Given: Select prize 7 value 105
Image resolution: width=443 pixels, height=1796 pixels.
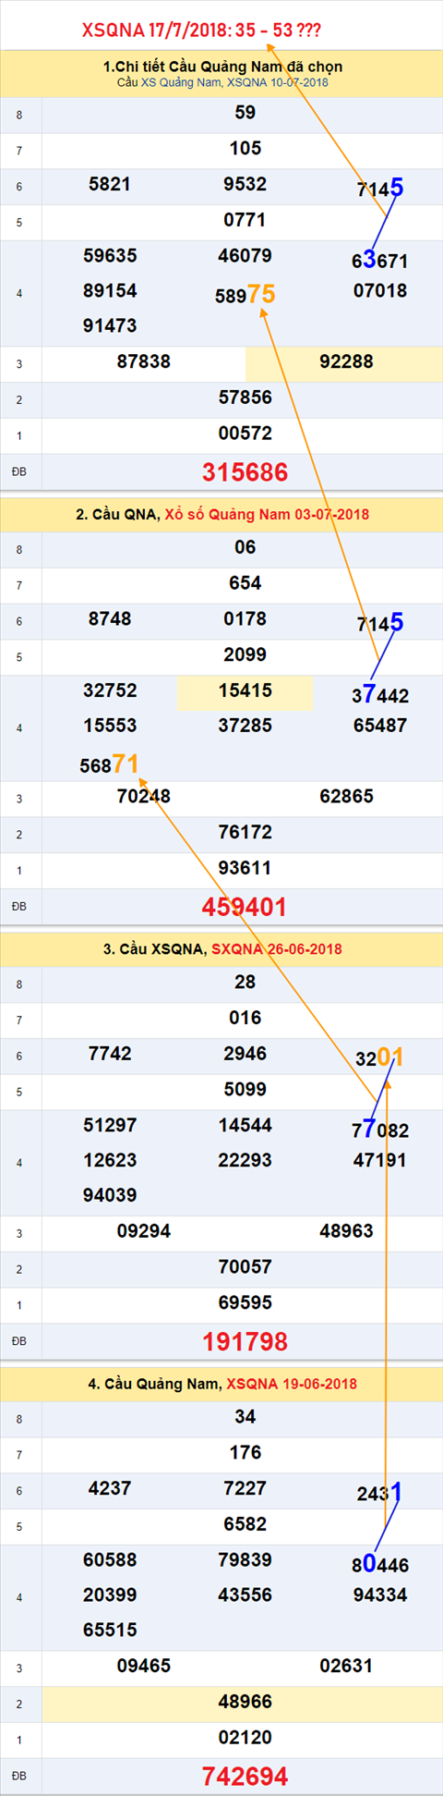Looking at the screenshot, I should tap(245, 149).
